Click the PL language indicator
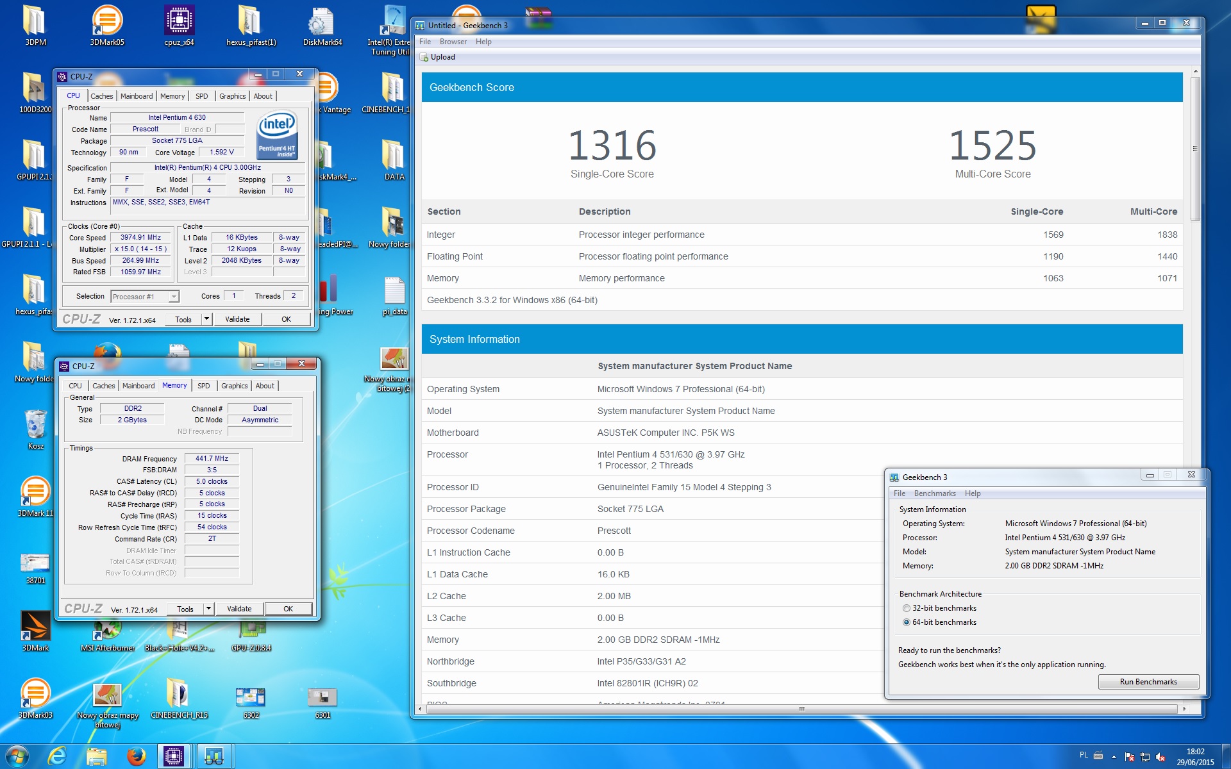The image size is (1231, 769). tap(1084, 755)
